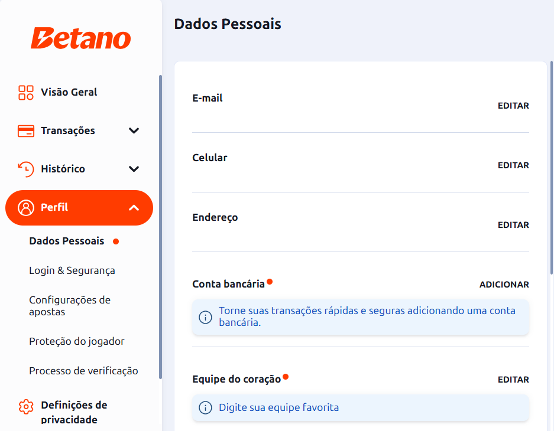Click the Histórico clock icon
The image size is (554, 431).
tap(26, 169)
